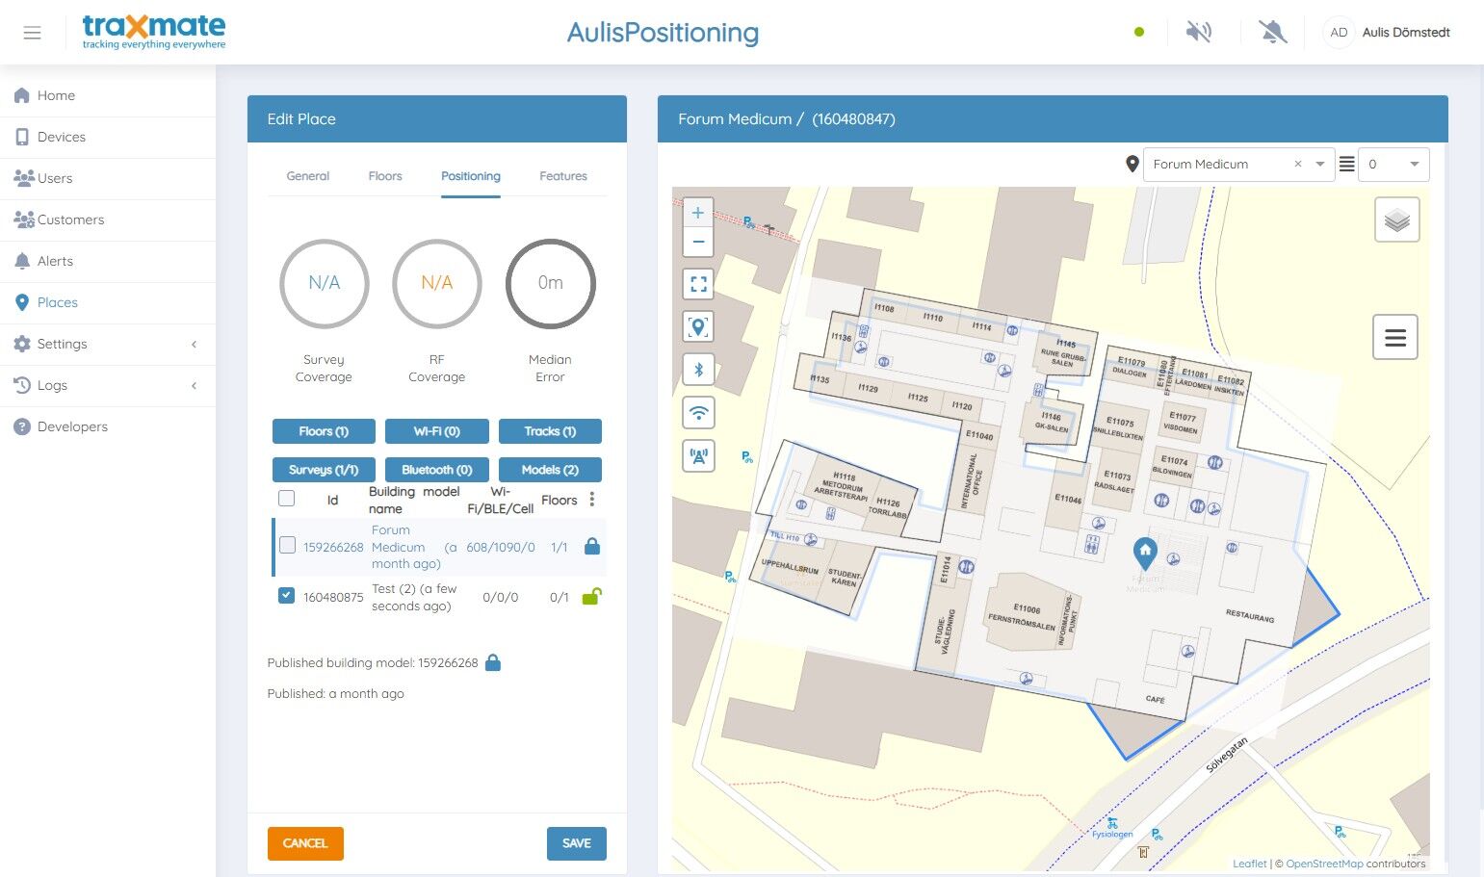The width and height of the screenshot is (1484, 877).
Task: Click the floor list icon beside the floor selector
Action: pos(1346,165)
